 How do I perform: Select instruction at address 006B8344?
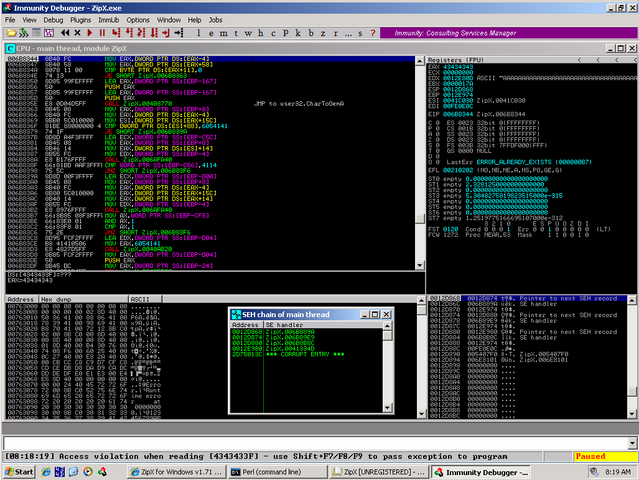tap(210, 59)
